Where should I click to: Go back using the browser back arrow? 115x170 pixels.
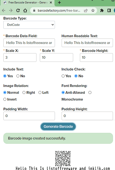tap(4, 10)
